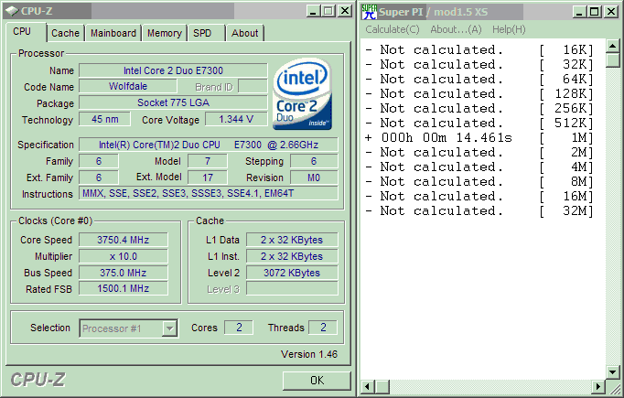This screenshot has width=624, height=398.
Task: Select the Not calculated 2M line
Action: (479, 153)
